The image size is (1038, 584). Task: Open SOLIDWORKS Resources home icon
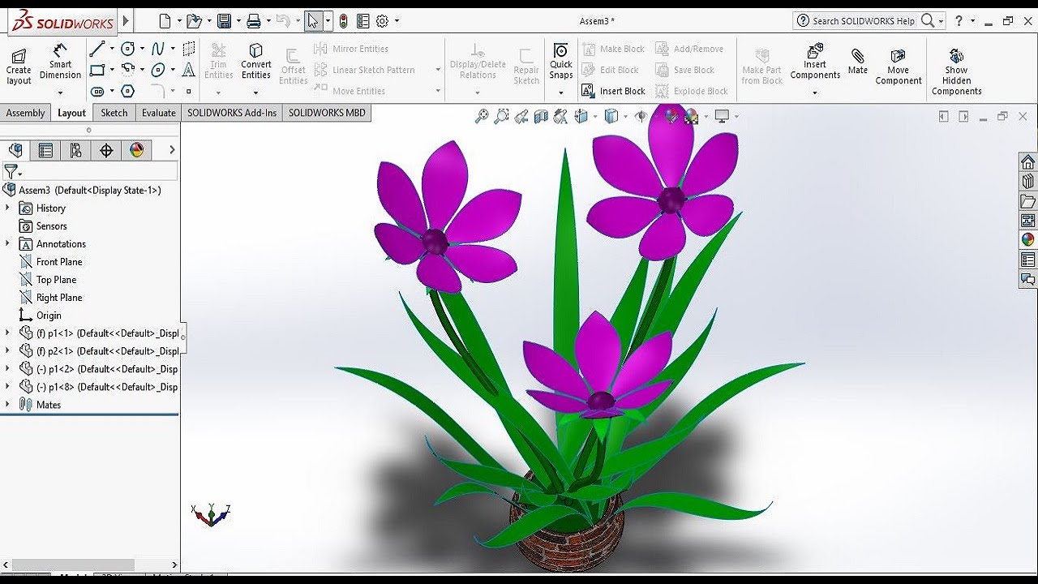pos(1028,161)
